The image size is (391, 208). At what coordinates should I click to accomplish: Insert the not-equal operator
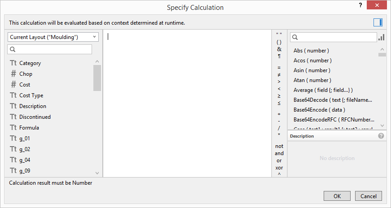click(279, 75)
